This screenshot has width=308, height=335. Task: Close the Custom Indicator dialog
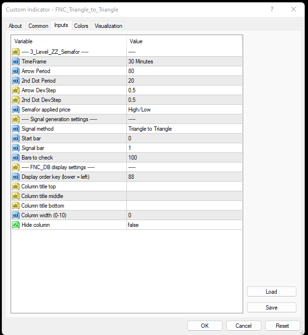[294, 9]
